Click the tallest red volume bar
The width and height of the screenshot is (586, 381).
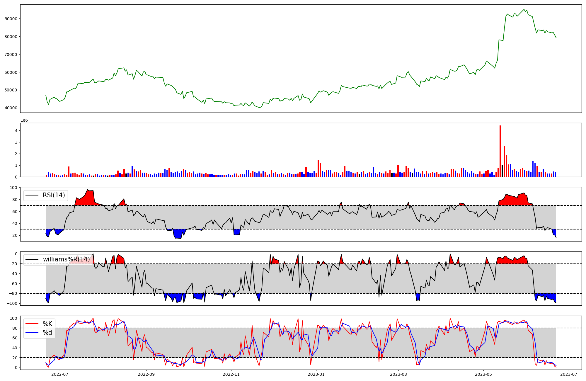500,151
